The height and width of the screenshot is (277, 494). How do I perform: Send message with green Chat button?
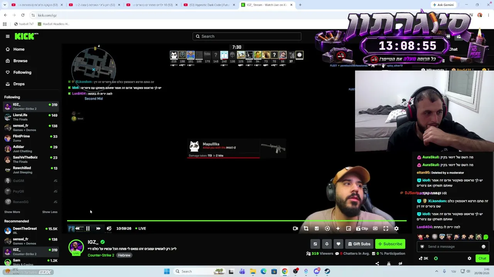(x=482, y=259)
